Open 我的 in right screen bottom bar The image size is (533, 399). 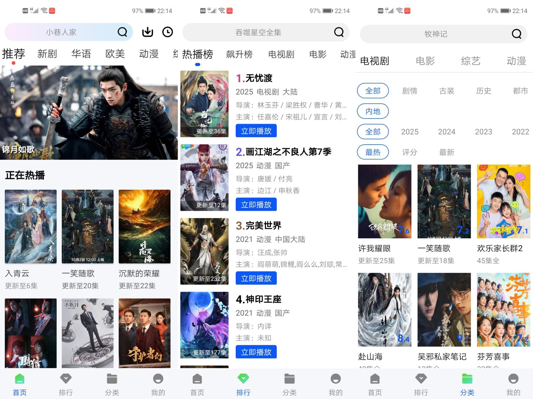[513, 385]
